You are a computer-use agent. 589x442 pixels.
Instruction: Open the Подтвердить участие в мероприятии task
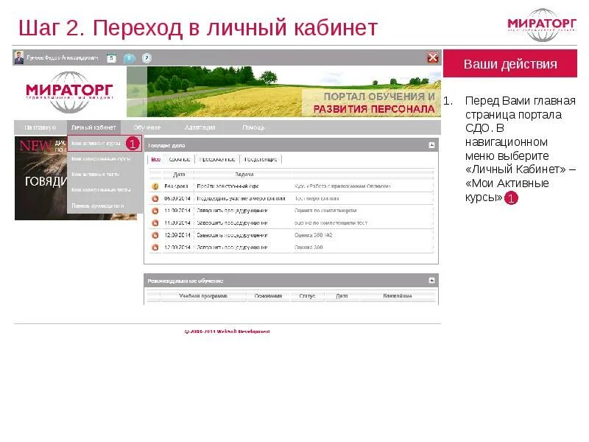click(241, 198)
